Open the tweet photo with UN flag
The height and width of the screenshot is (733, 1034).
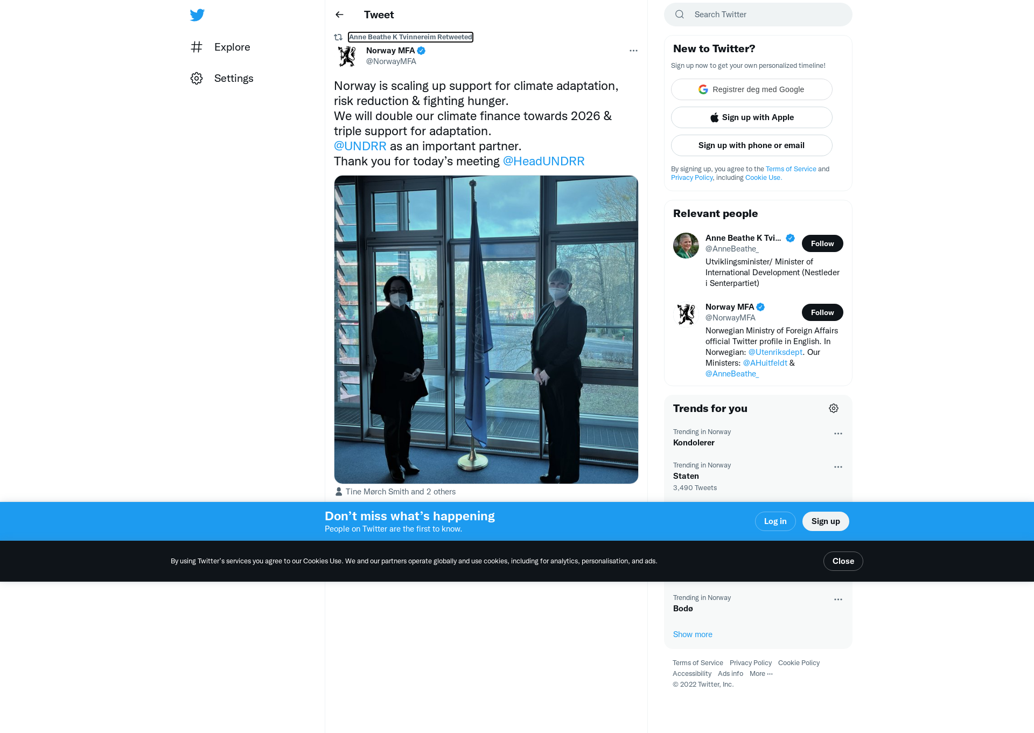click(486, 330)
